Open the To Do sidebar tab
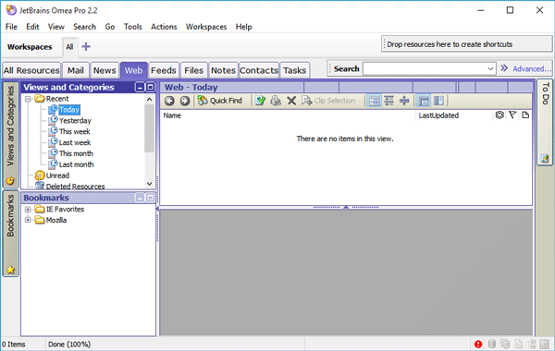Image resolution: width=555 pixels, height=351 pixels. (545, 122)
